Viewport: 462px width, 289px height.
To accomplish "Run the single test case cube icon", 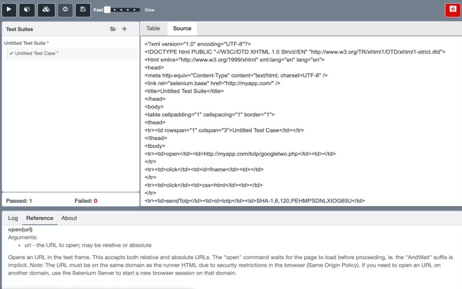I will (27, 10).
